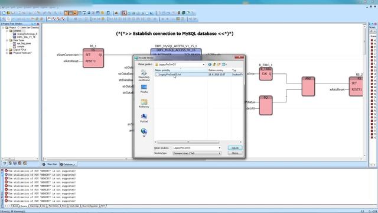Screen dimensions: 378x213
Task: Select the Libraries folder in project tree
Action: (x=17, y=31)
